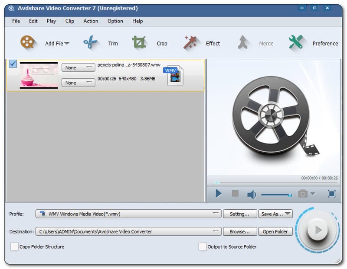The height and width of the screenshot is (269, 347).
Task: Mute the preview speaker icon
Action: [x=251, y=194]
